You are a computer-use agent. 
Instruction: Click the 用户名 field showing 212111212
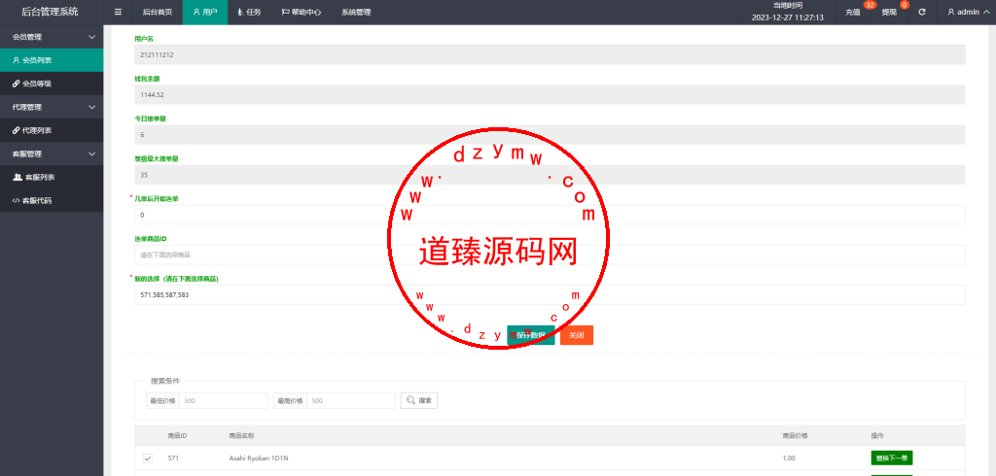(x=550, y=54)
